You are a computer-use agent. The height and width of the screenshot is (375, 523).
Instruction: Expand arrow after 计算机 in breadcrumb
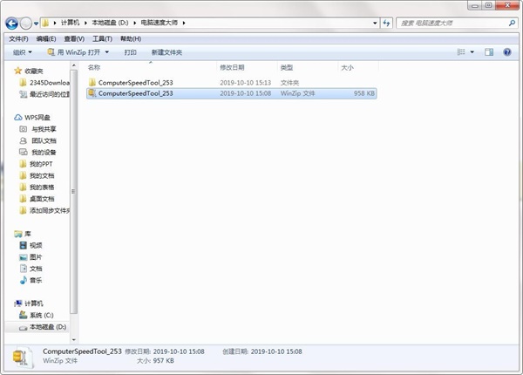pyautogui.click(x=85, y=23)
